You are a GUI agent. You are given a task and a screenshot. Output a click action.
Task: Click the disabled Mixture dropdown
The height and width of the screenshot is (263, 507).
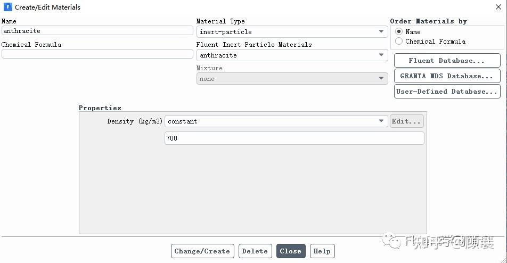292,79
